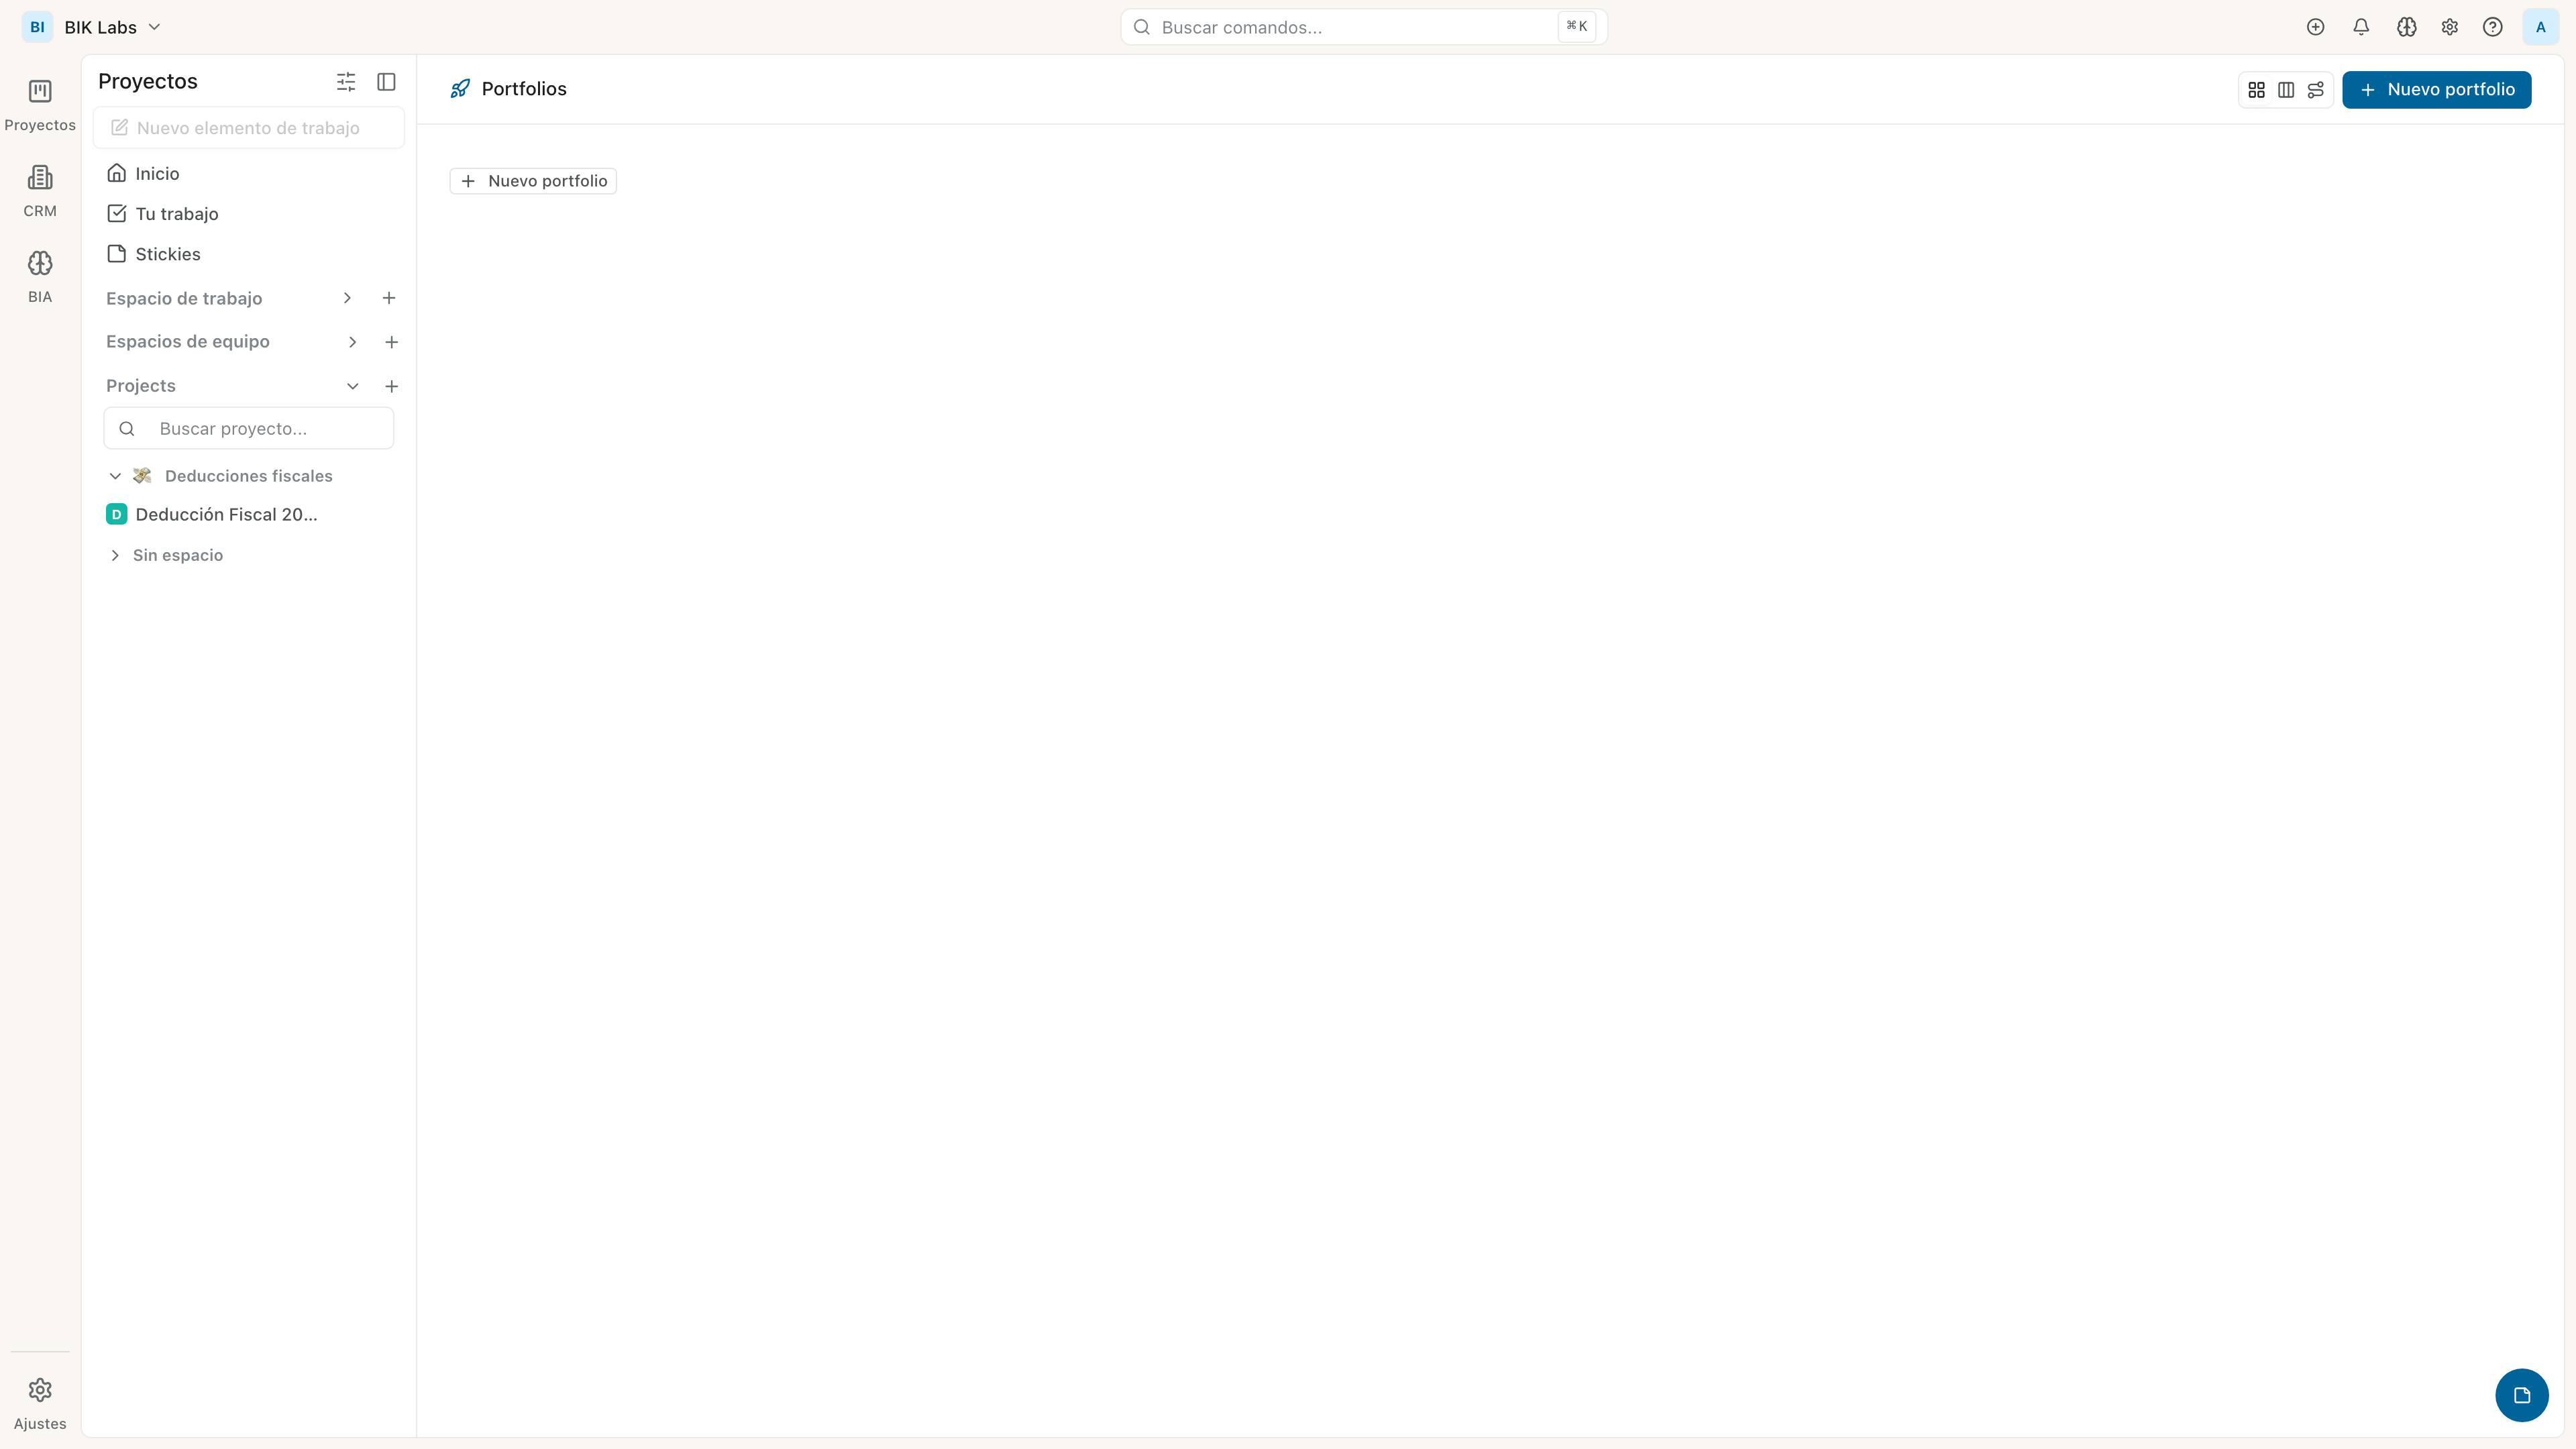Open the sidebar filter sliders icon
This screenshot has height=1449, width=2576.
click(x=346, y=82)
